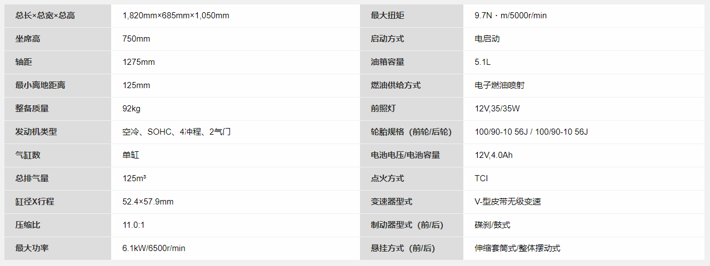Screen dimensions: 710x266
Task: Click the 坐席高 row label
Action: pyautogui.click(x=58, y=39)
